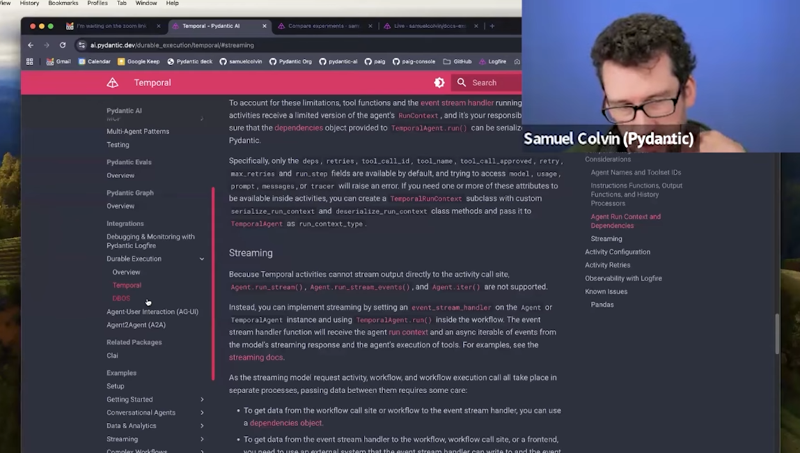
Task: Follow the streaming docs link
Action: (x=256, y=358)
